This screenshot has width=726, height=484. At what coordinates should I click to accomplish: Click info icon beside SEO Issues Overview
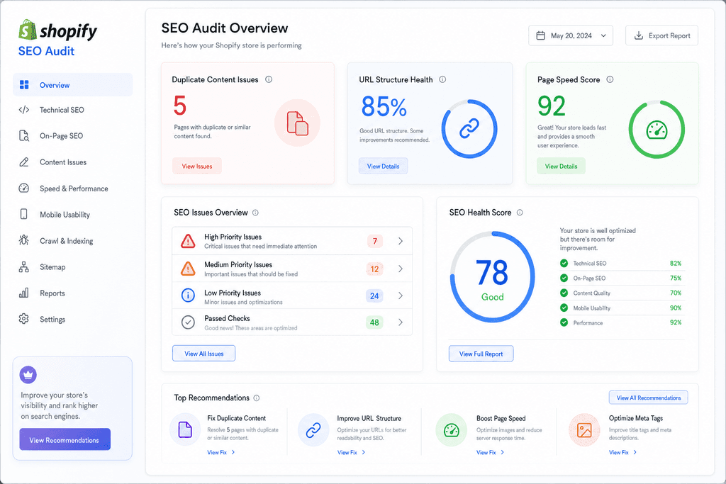click(x=255, y=213)
